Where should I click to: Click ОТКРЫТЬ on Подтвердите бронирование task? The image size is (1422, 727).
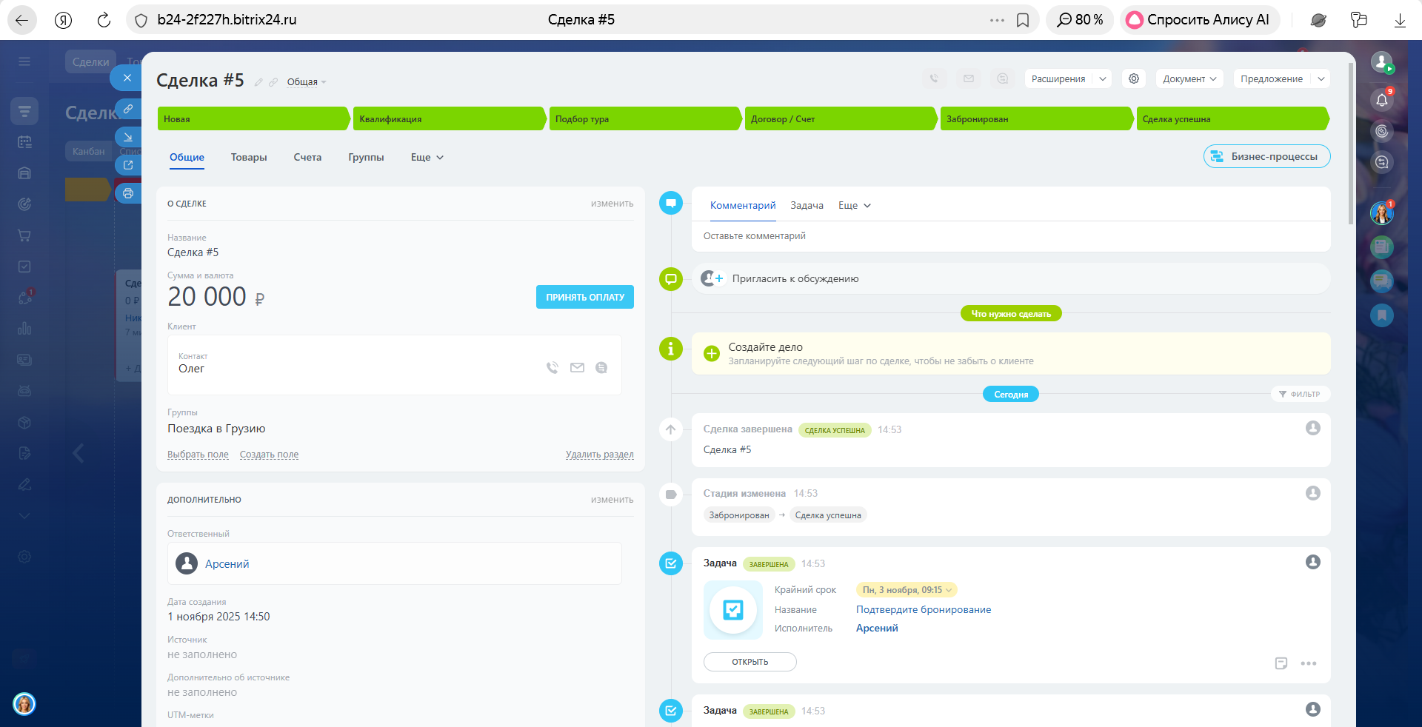[x=750, y=662]
